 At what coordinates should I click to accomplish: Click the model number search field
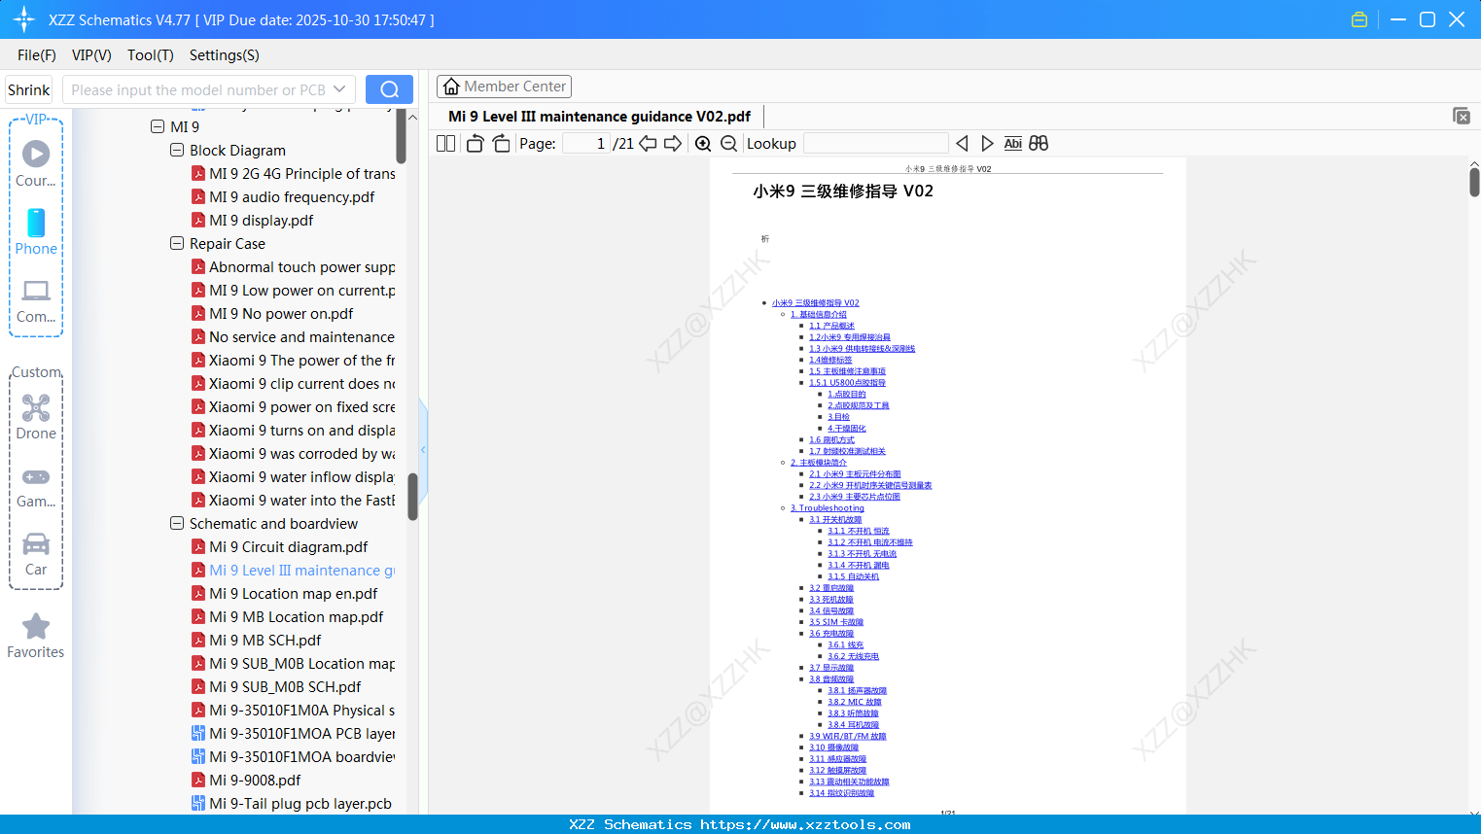pos(198,89)
